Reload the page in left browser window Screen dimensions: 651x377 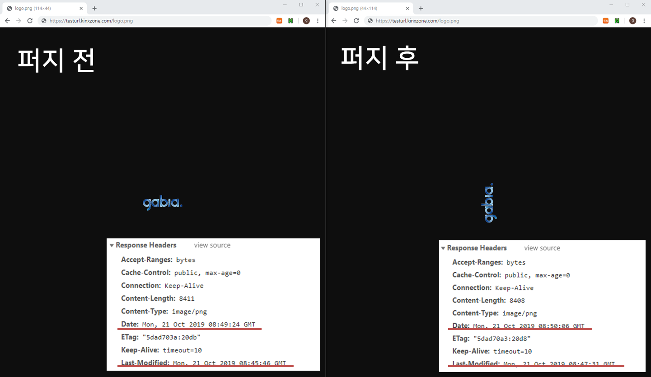coord(30,21)
